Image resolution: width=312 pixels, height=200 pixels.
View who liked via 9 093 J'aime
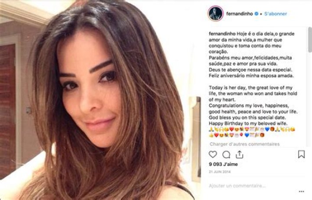point(223,164)
